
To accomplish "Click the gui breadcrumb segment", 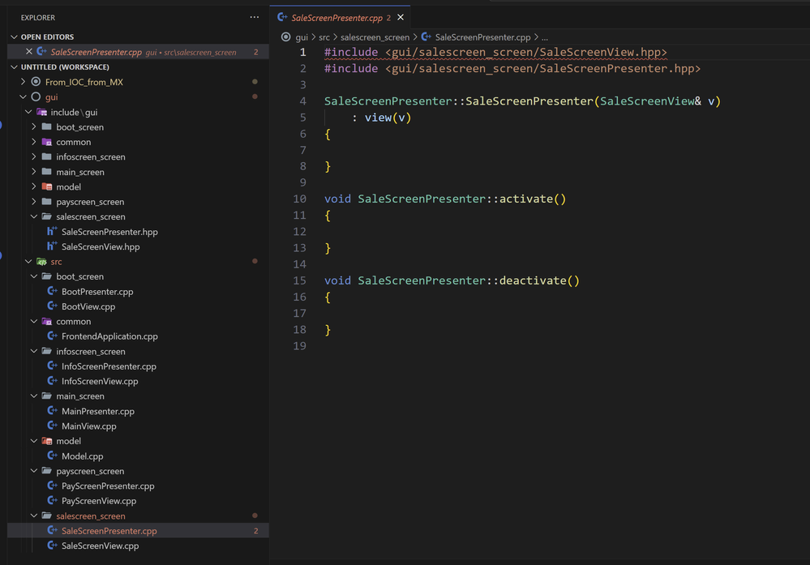I will pos(302,37).
